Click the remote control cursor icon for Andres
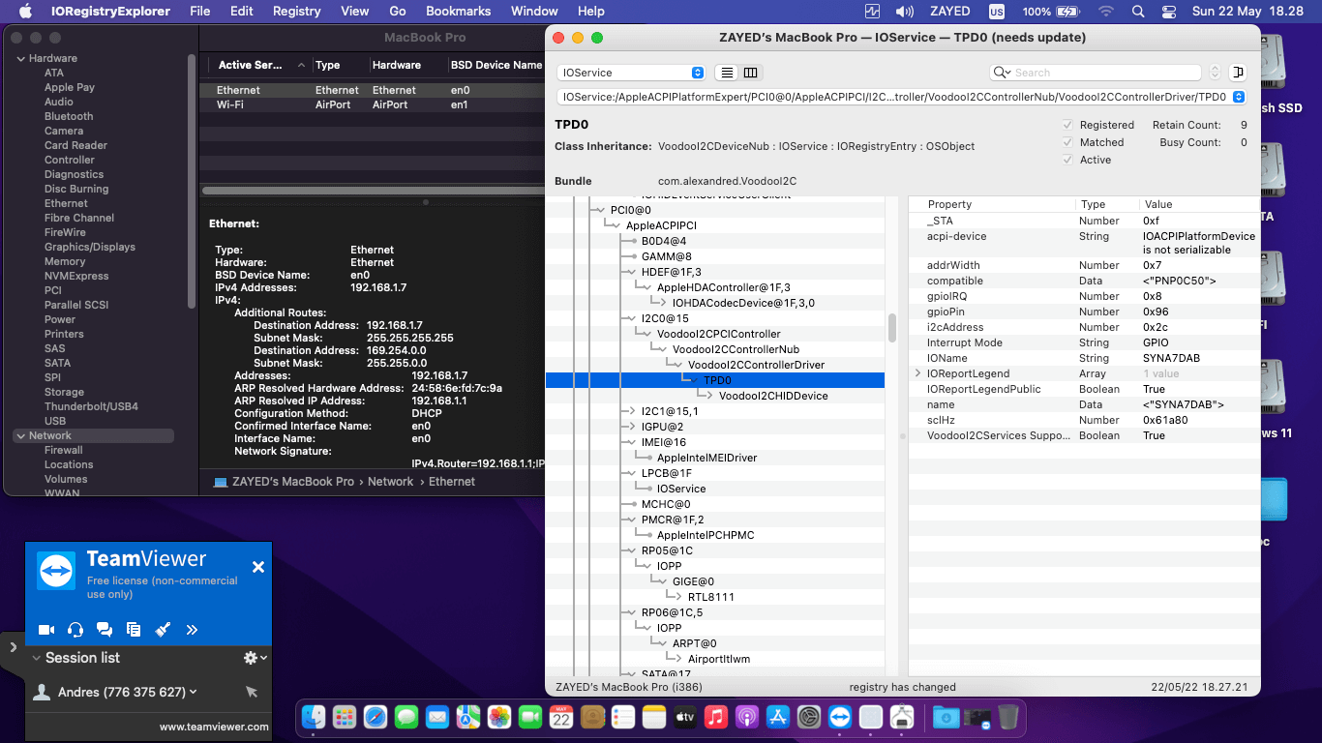Screen dimensions: 1322x743 coord(252,692)
